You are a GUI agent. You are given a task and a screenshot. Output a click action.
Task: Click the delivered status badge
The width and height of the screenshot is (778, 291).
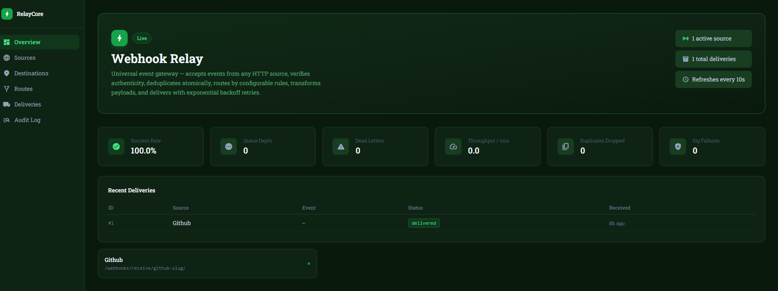tap(424, 223)
